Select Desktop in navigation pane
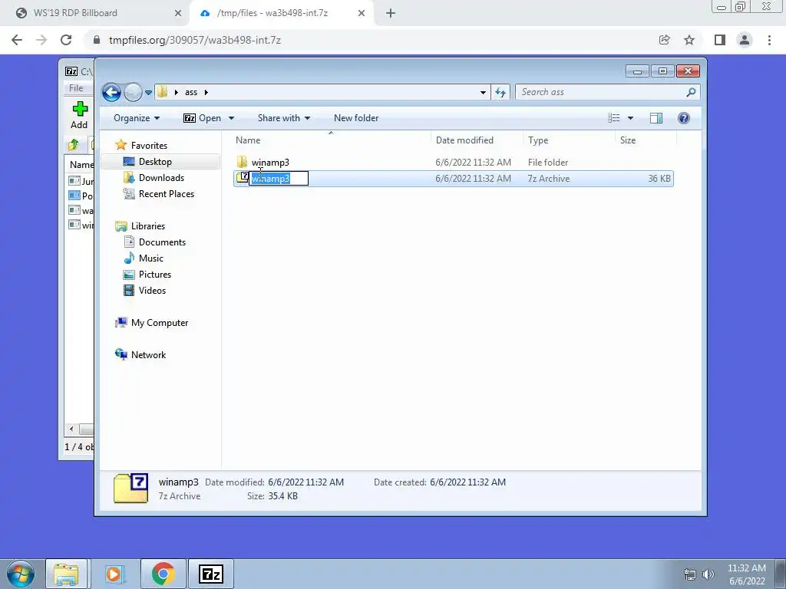The width and height of the screenshot is (786, 589). coord(155,162)
